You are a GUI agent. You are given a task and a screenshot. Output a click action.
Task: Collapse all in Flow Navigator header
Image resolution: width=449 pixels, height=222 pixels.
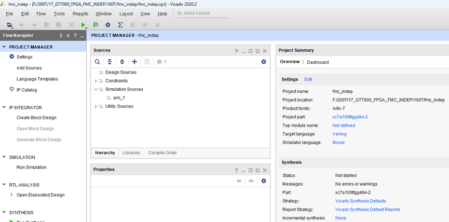coord(61,35)
